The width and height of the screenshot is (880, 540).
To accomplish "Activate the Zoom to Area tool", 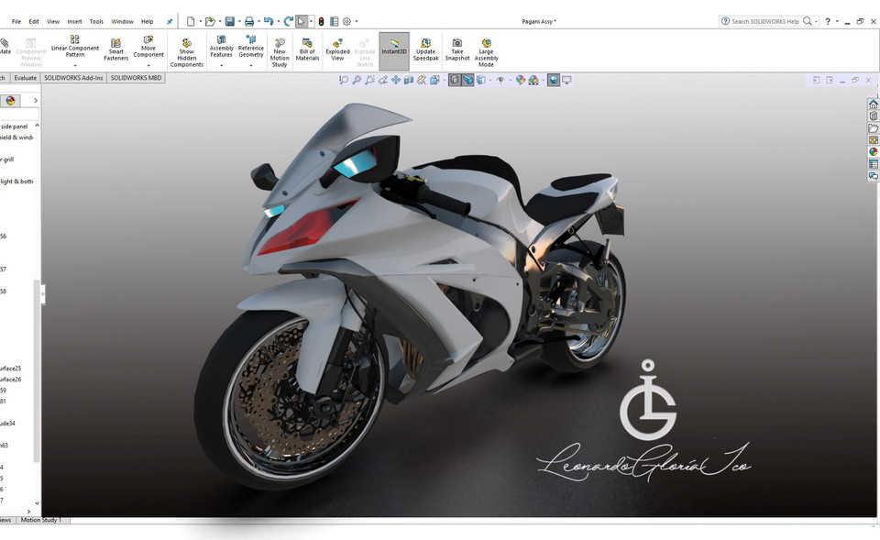I will click(357, 80).
